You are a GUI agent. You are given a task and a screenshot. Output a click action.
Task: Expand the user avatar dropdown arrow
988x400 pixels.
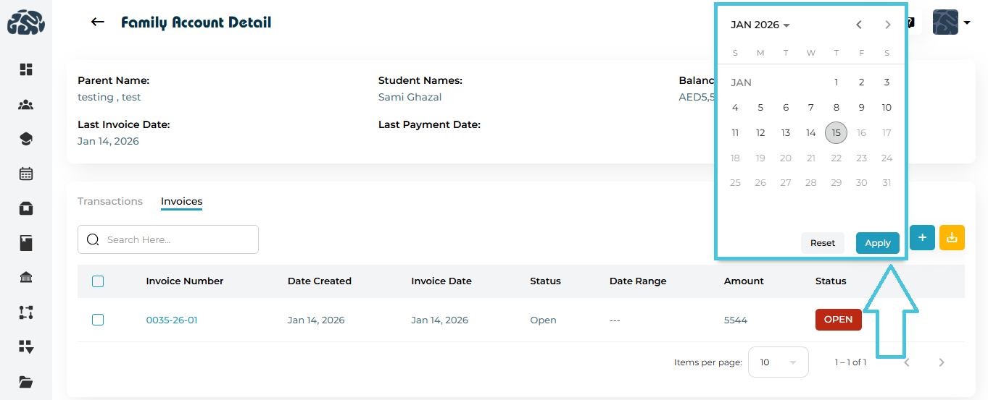click(967, 23)
